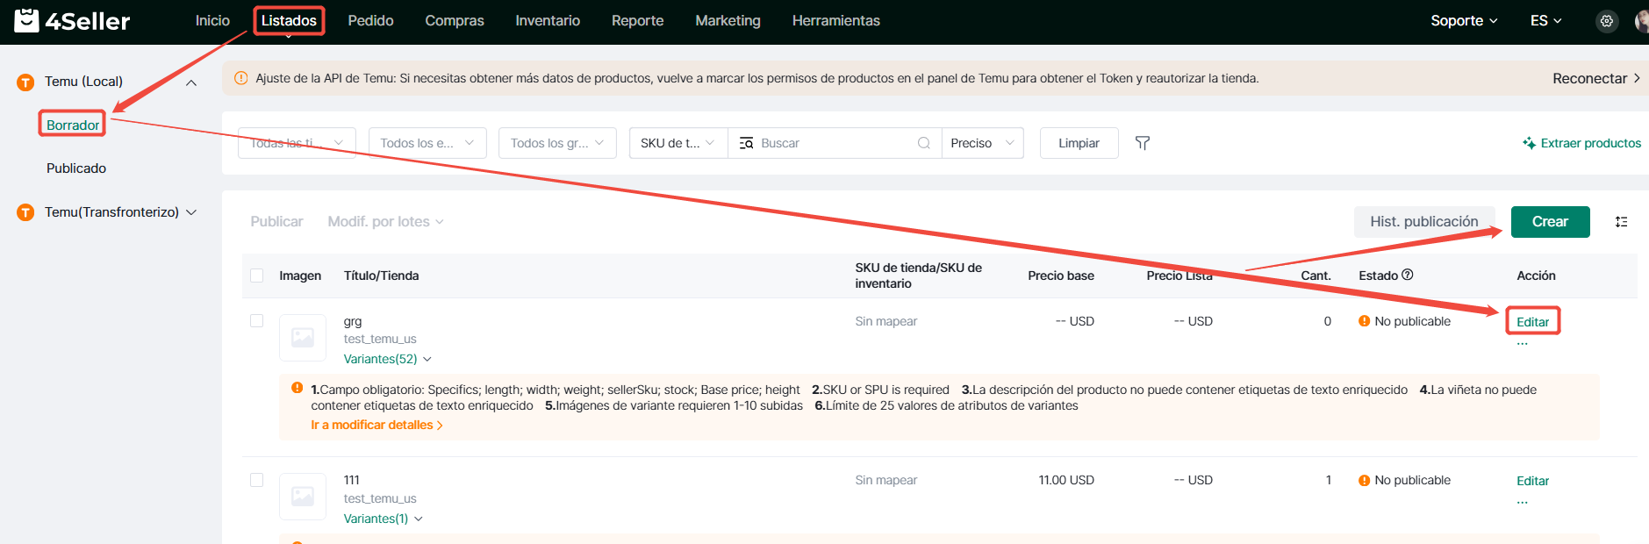Image resolution: width=1649 pixels, height=544 pixels.
Task: Click Editar for the grg product
Action: pyautogui.click(x=1532, y=322)
